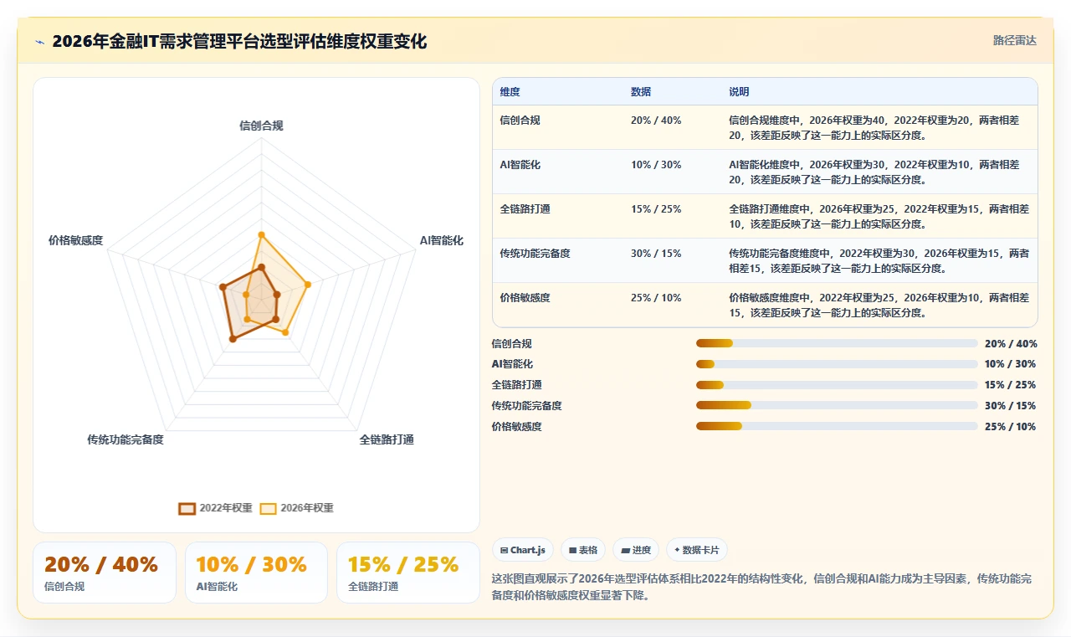The image size is (1071, 637).
Task: Click the radar axis label 价格敏感度
Action: coord(75,240)
